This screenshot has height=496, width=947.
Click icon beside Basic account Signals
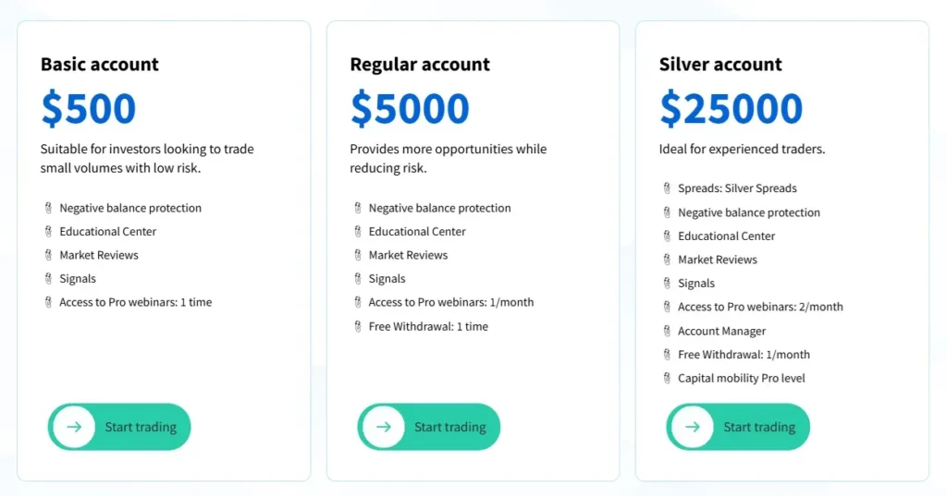click(48, 279)
